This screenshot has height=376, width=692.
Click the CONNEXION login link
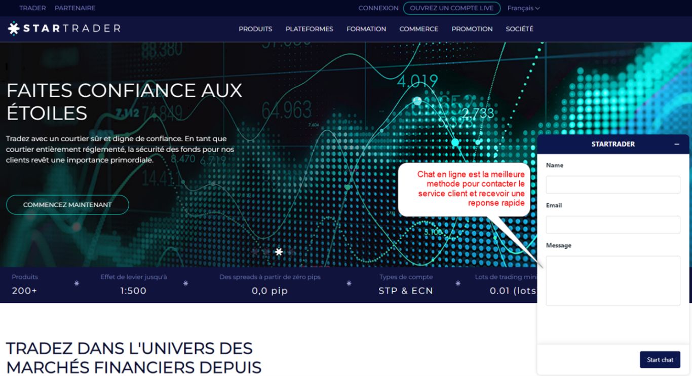378,8
